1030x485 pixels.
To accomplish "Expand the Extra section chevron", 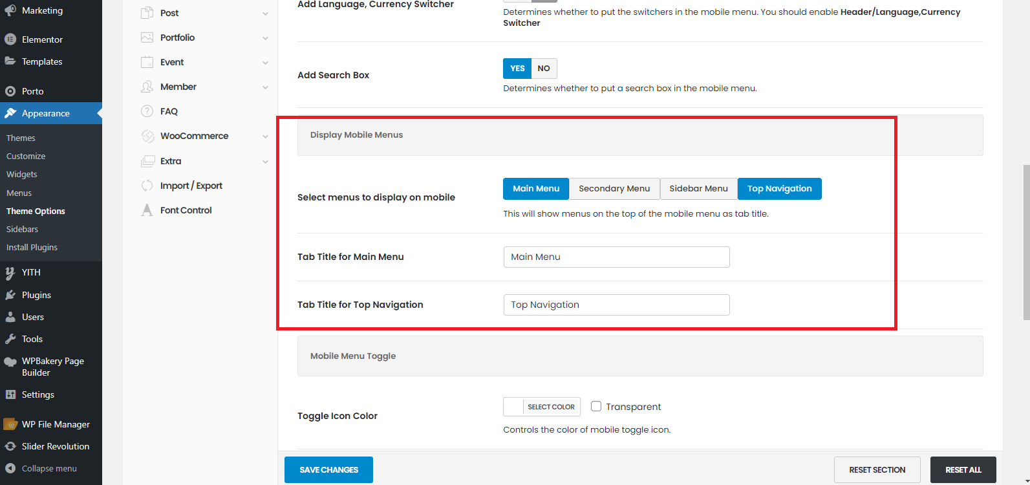I will click(265, 162).
